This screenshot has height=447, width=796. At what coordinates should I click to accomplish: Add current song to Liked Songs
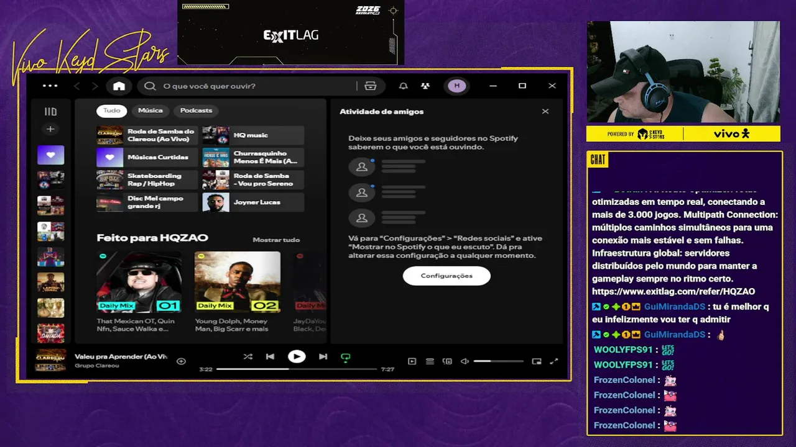click(181, 361)
